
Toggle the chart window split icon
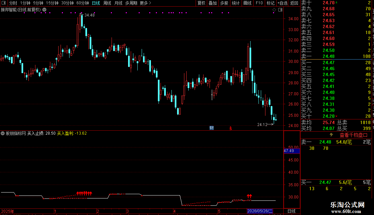click(280, 10)
